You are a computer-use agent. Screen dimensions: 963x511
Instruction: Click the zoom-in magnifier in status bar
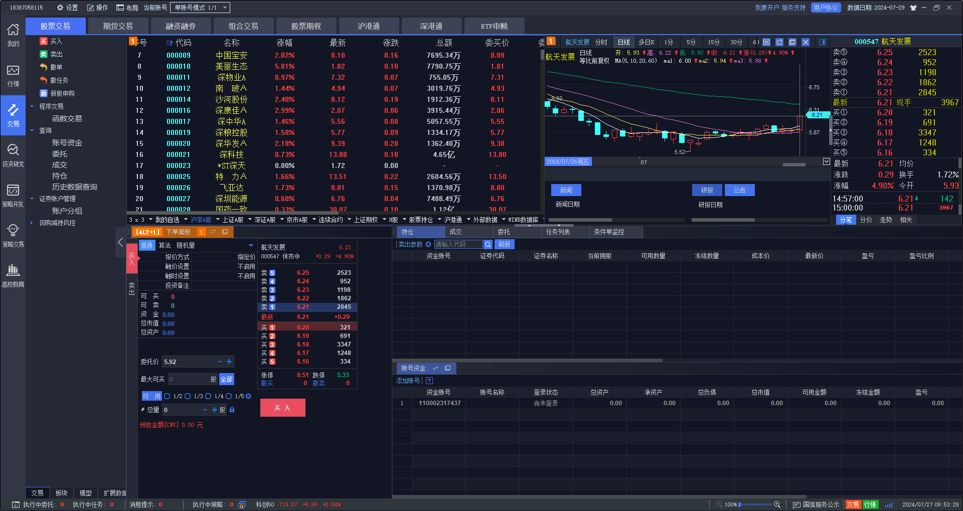(777, 504)
